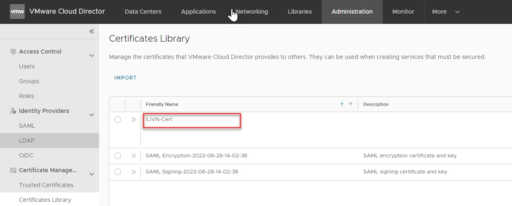Expand details for SAML Signing certificate row
Image resolution: width=512 pixels, height=206 pixels.
pyautogui.click(x=133, y=172)
